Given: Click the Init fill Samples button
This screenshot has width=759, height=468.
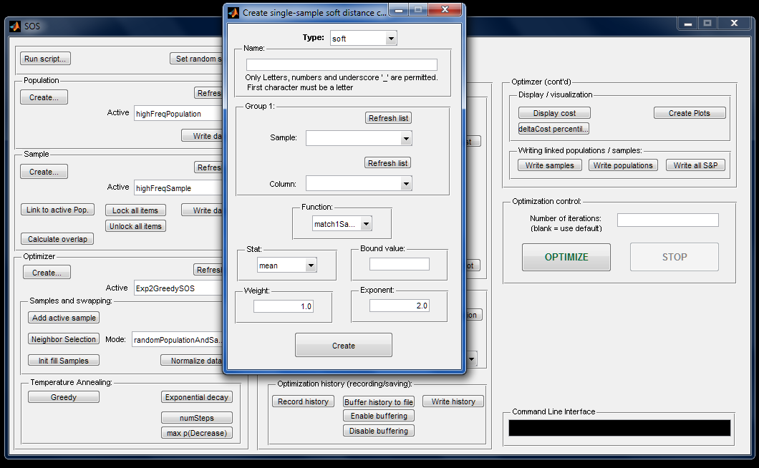Looking at the screenshot, I should coord(64,361).
